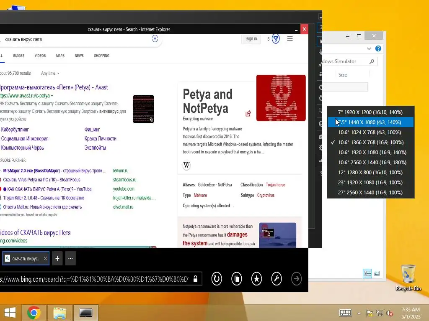Click the forward arrow button in IE bar
The width and height of the screenshot is (429, 321).
pos(296,279)
